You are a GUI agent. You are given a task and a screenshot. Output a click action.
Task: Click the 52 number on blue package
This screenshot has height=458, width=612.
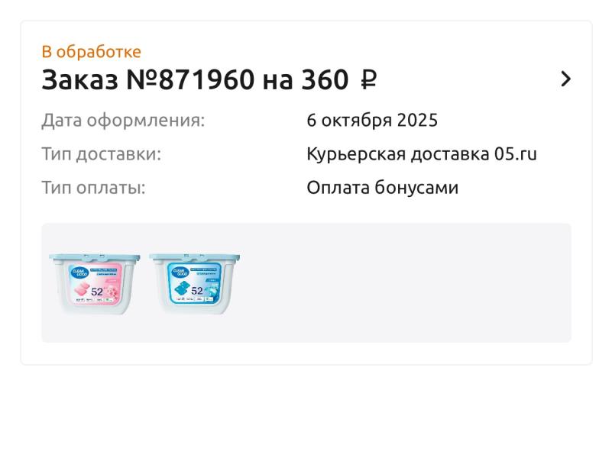point(196,291)
